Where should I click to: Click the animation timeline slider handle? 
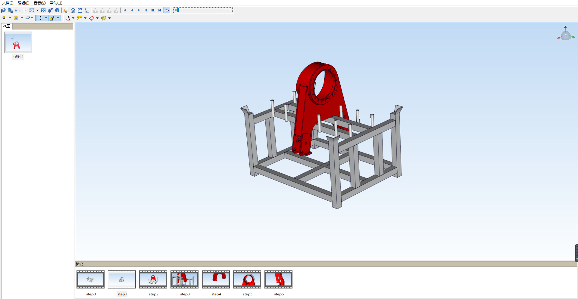point(178,10)
